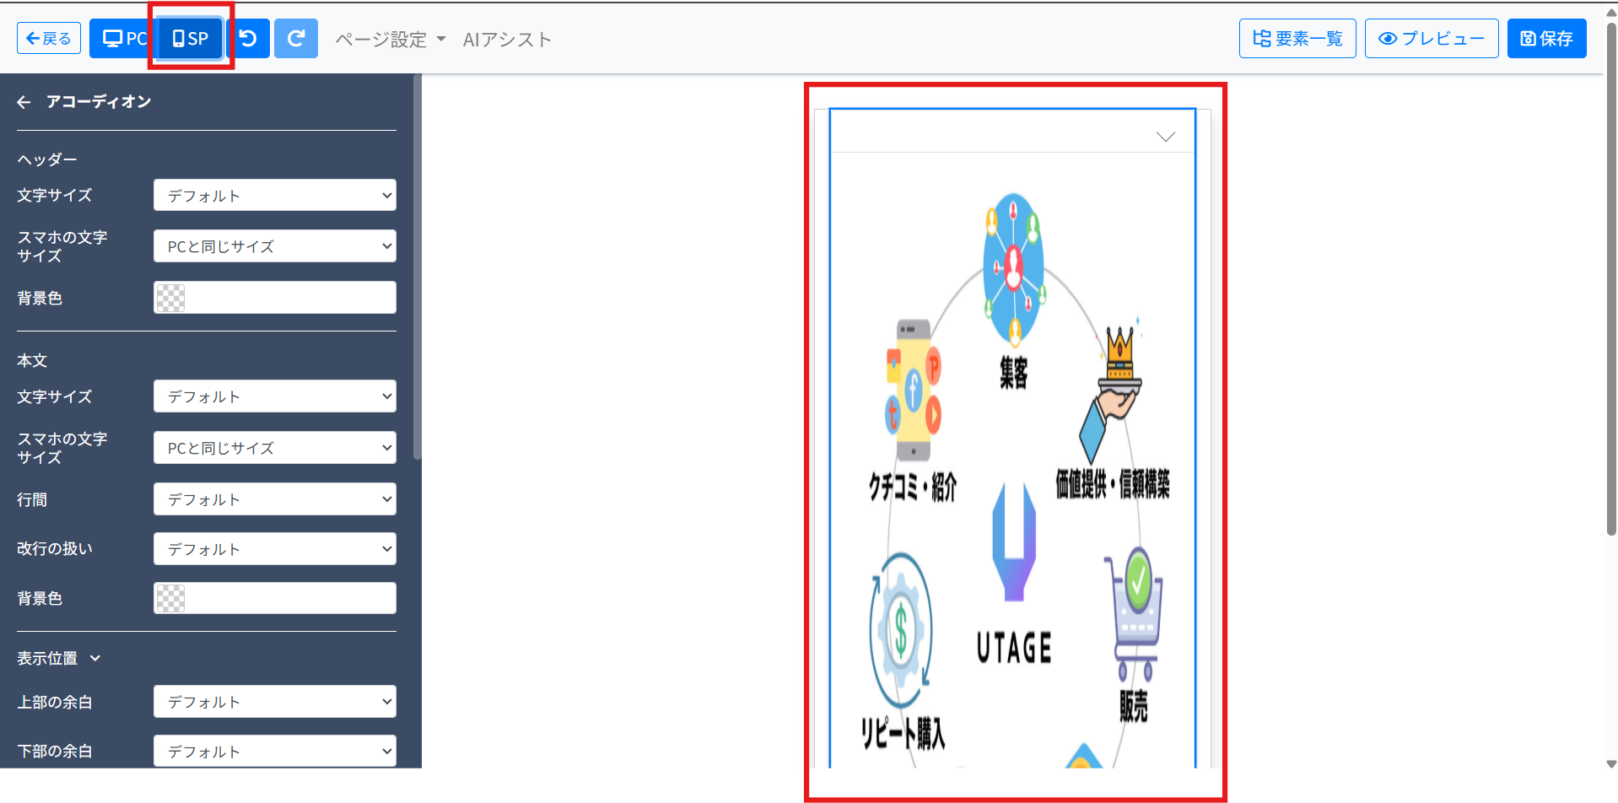Save the page with 保存
The image size is (1618, 803).
1546,38
